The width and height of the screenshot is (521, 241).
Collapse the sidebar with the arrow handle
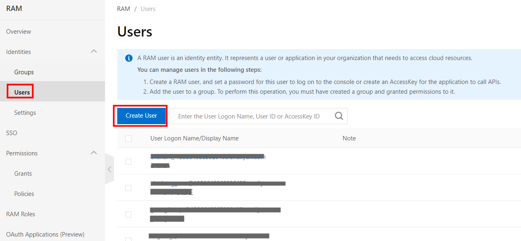(x=109, y=169)
